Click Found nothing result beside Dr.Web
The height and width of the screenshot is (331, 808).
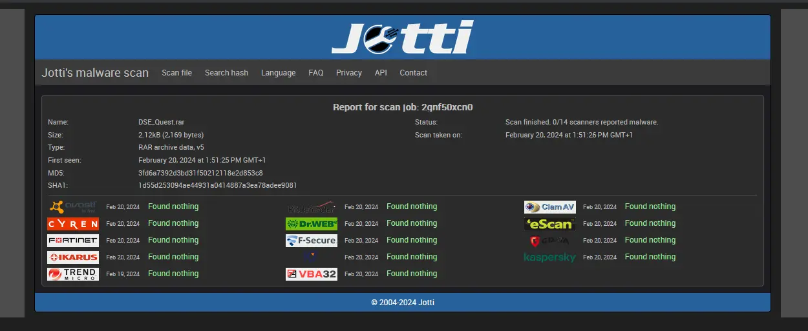412,223
